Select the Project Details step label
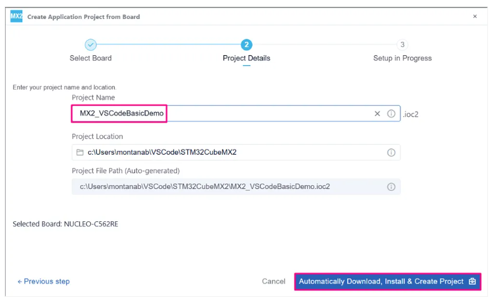 coord(247,58)
